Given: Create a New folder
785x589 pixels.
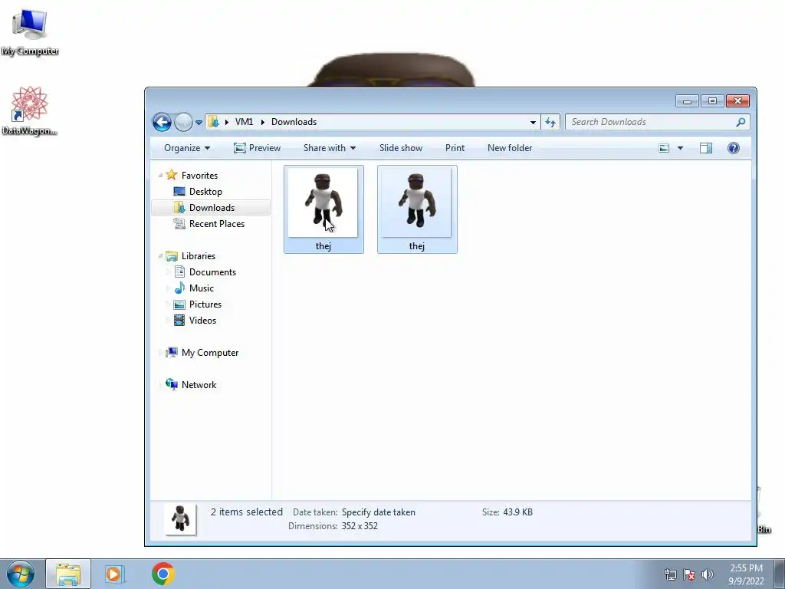Looking at the screenshot, I should click(x=510, y=148).
